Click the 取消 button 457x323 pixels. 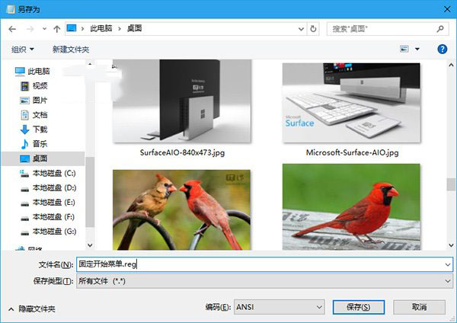point(419,307)
